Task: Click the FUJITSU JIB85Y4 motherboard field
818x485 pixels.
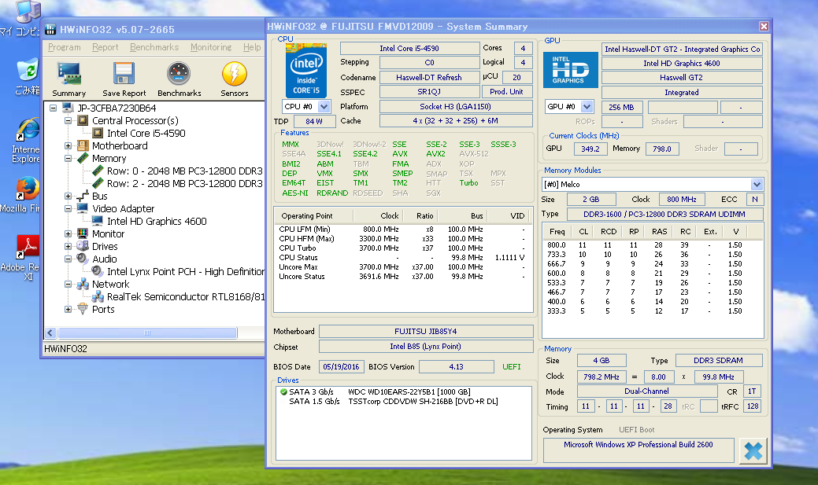Action: [426, 331]
